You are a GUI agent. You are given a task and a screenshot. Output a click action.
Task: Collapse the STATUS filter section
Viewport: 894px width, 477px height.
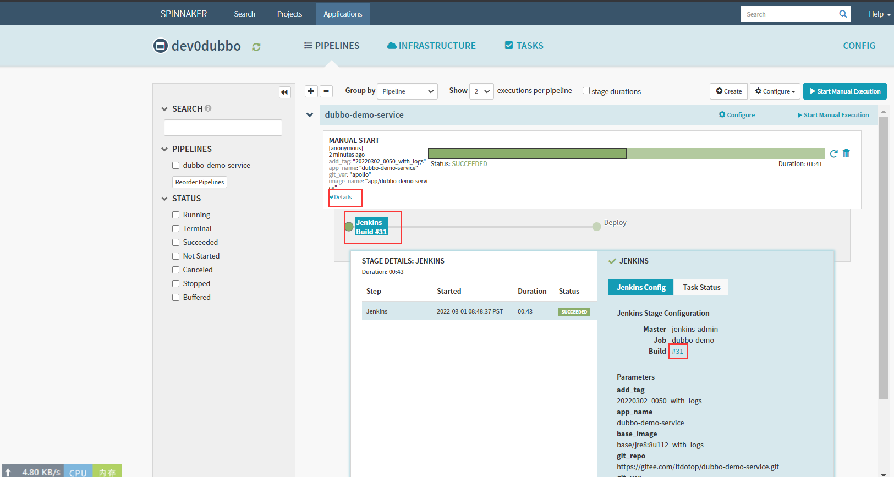pyautogui.click(x=164, y=199)
